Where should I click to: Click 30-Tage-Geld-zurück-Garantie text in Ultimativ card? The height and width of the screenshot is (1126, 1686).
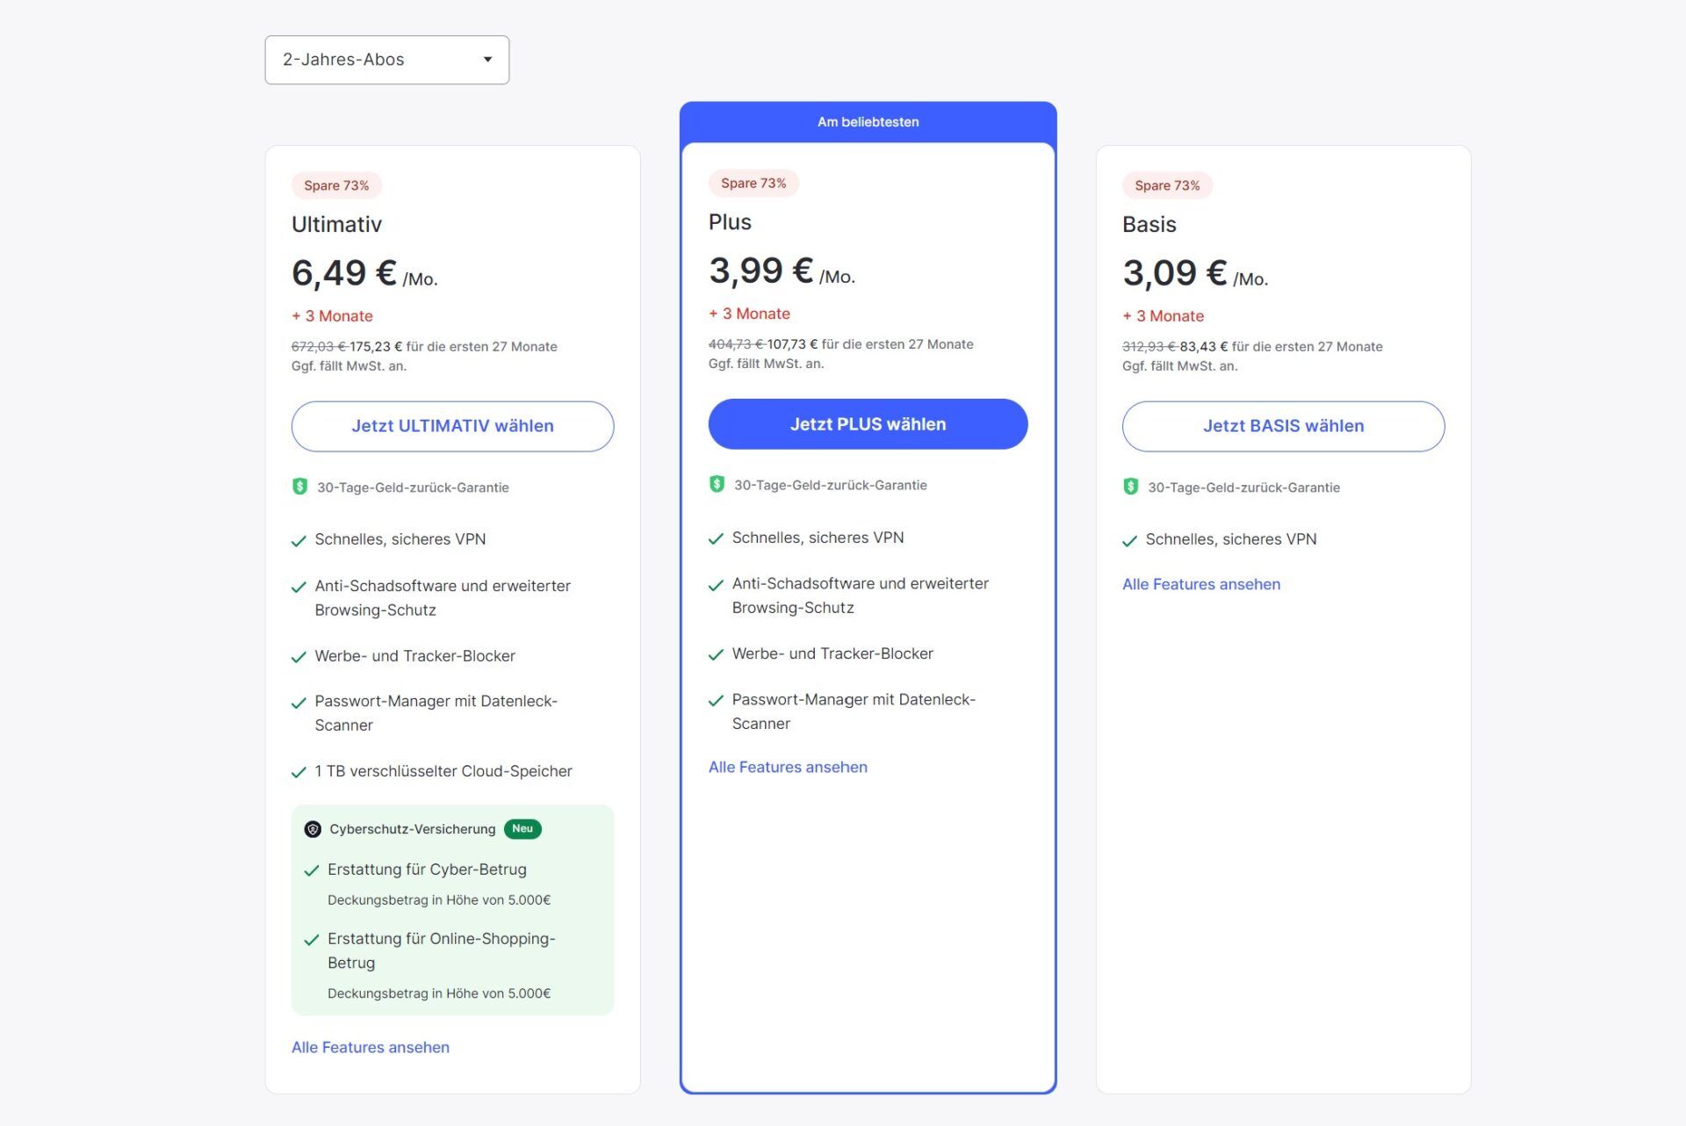pos(413,487)
